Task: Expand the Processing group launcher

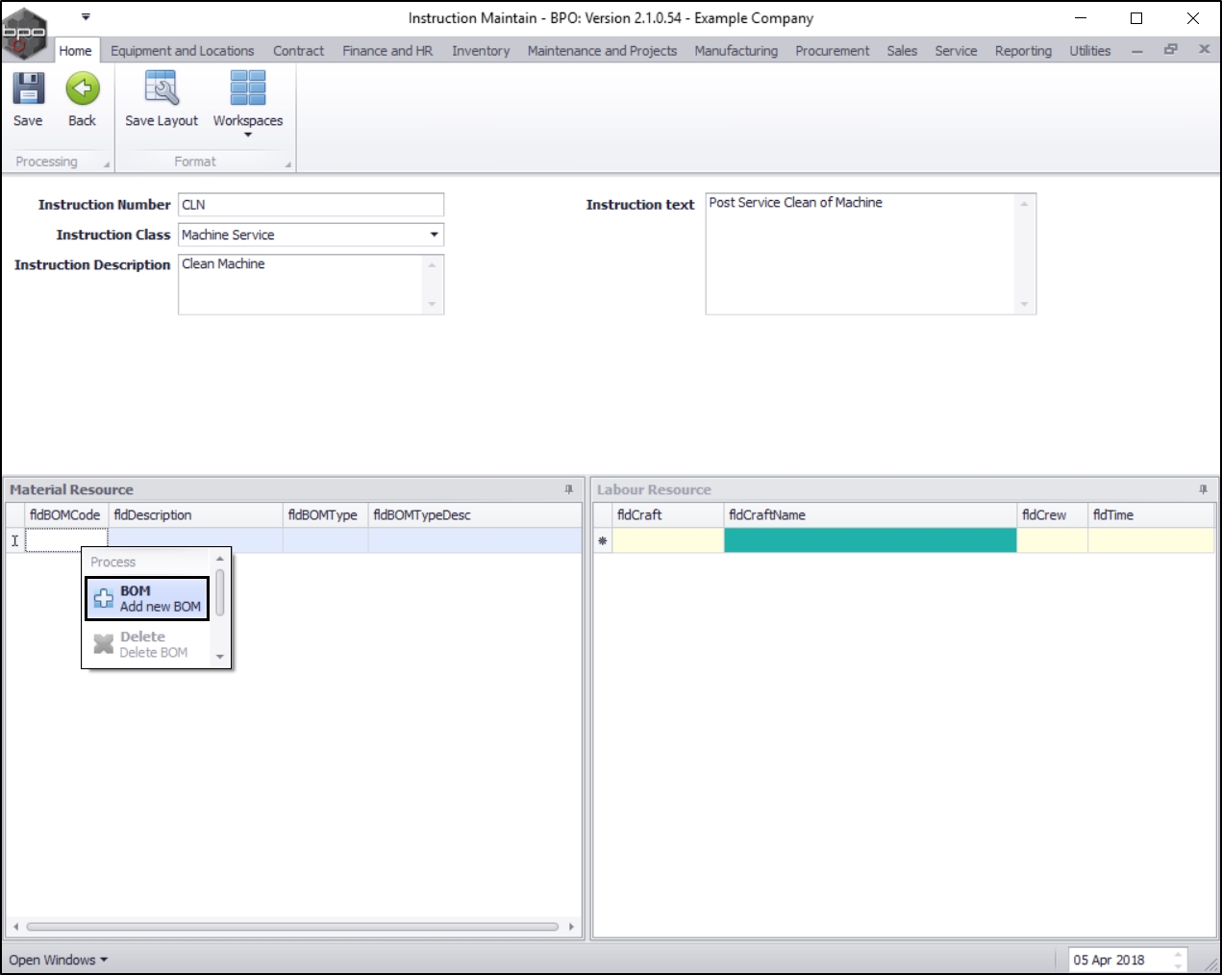Action: (107, 165)
